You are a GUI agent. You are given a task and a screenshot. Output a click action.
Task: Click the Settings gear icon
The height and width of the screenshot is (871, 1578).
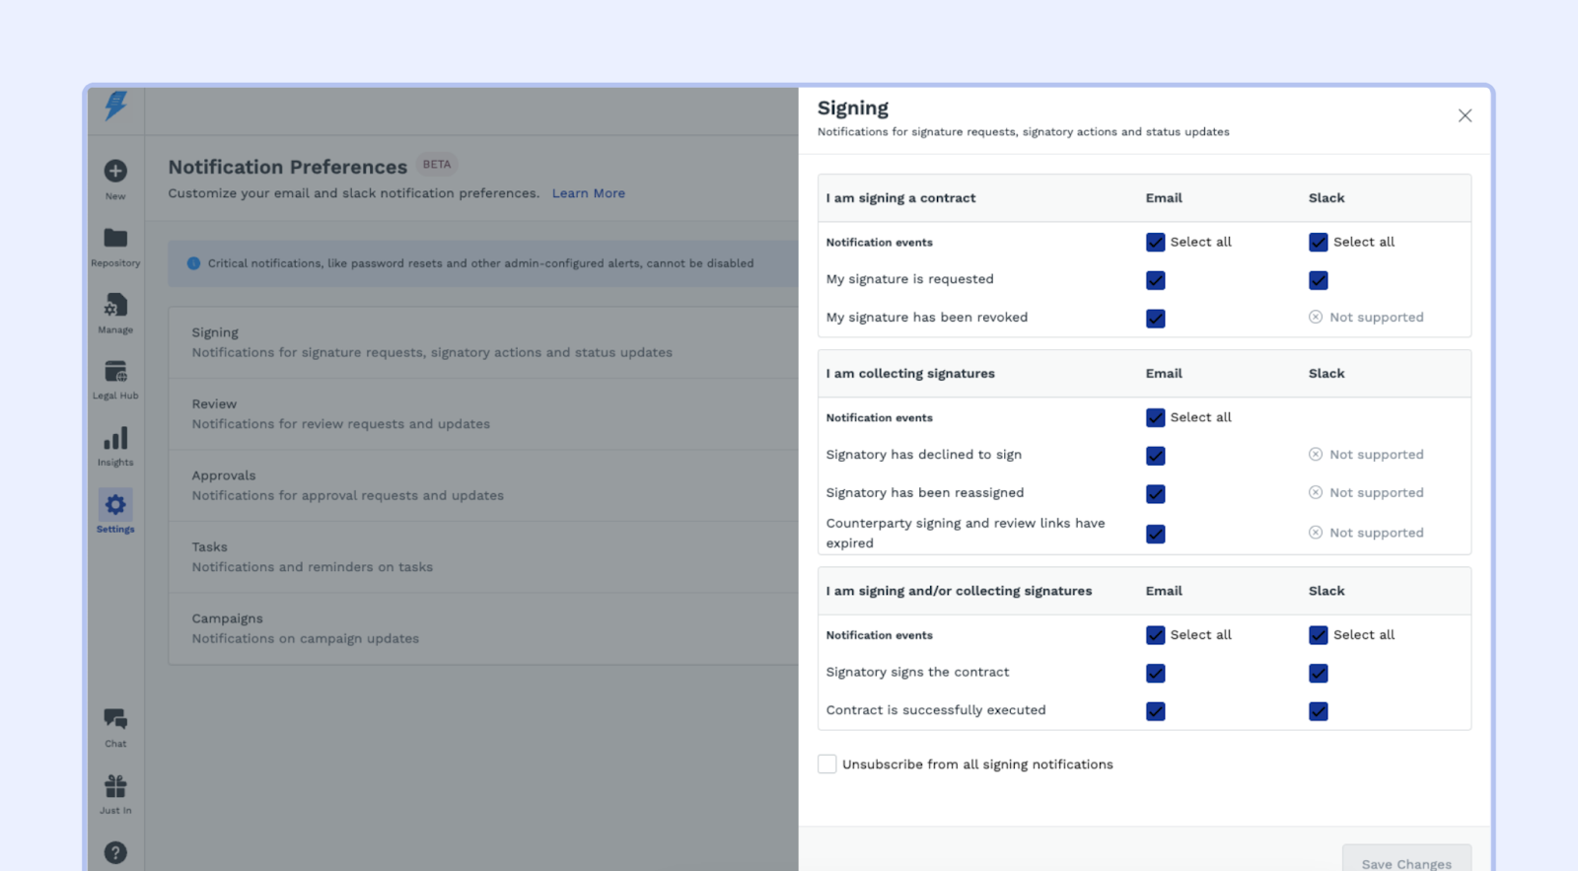[115, 505]
